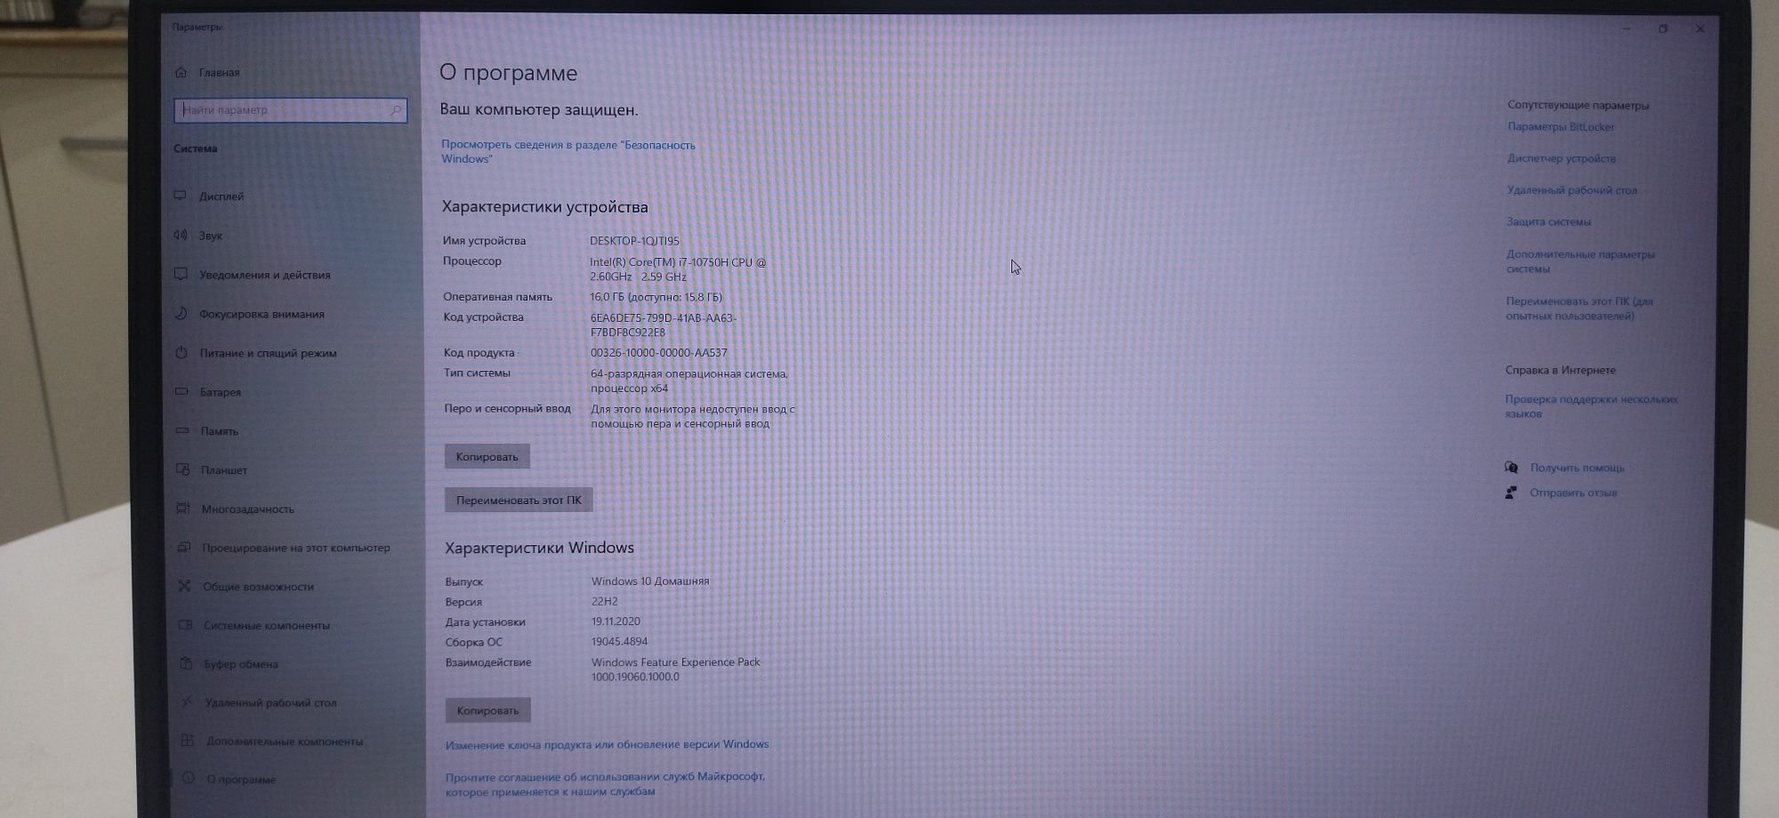Click the Звук speaker icon
The image size is (1779, 818).
181,235
